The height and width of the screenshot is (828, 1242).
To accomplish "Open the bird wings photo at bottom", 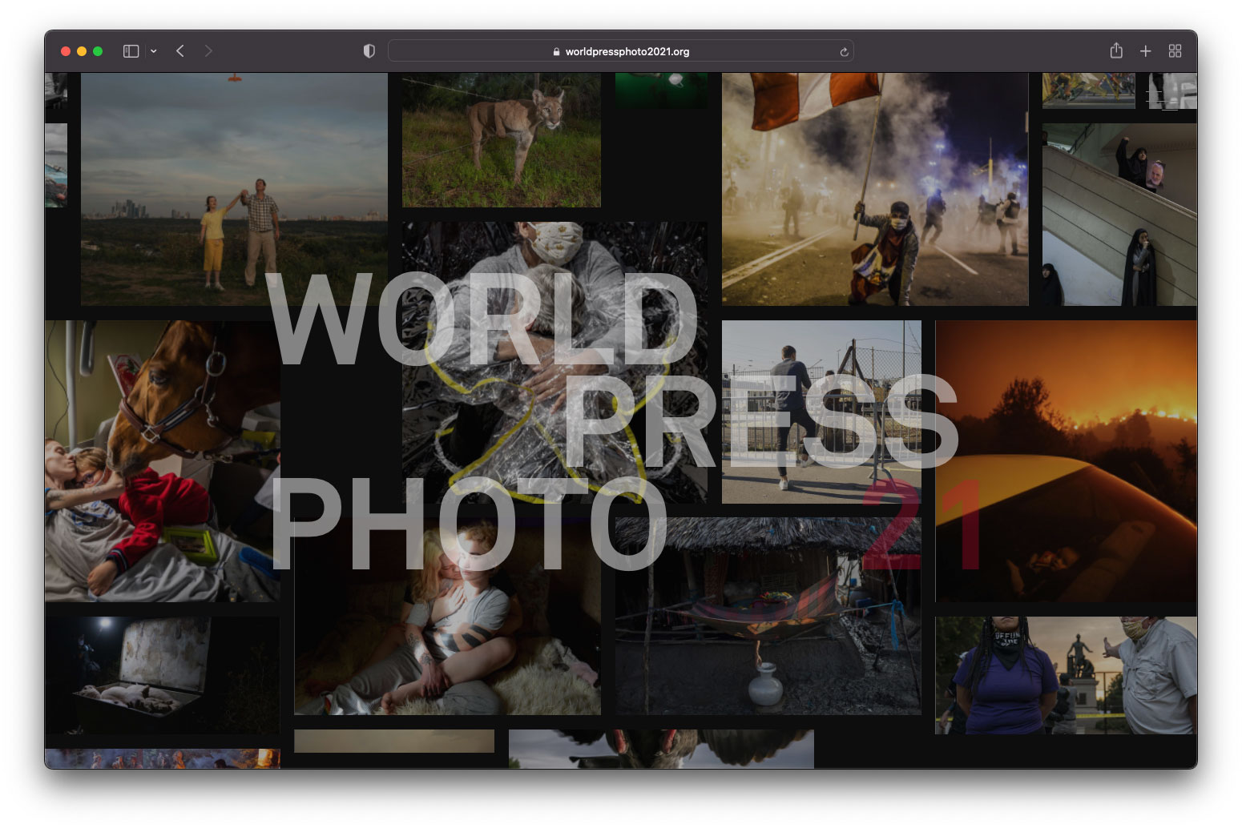I will 661,749.
